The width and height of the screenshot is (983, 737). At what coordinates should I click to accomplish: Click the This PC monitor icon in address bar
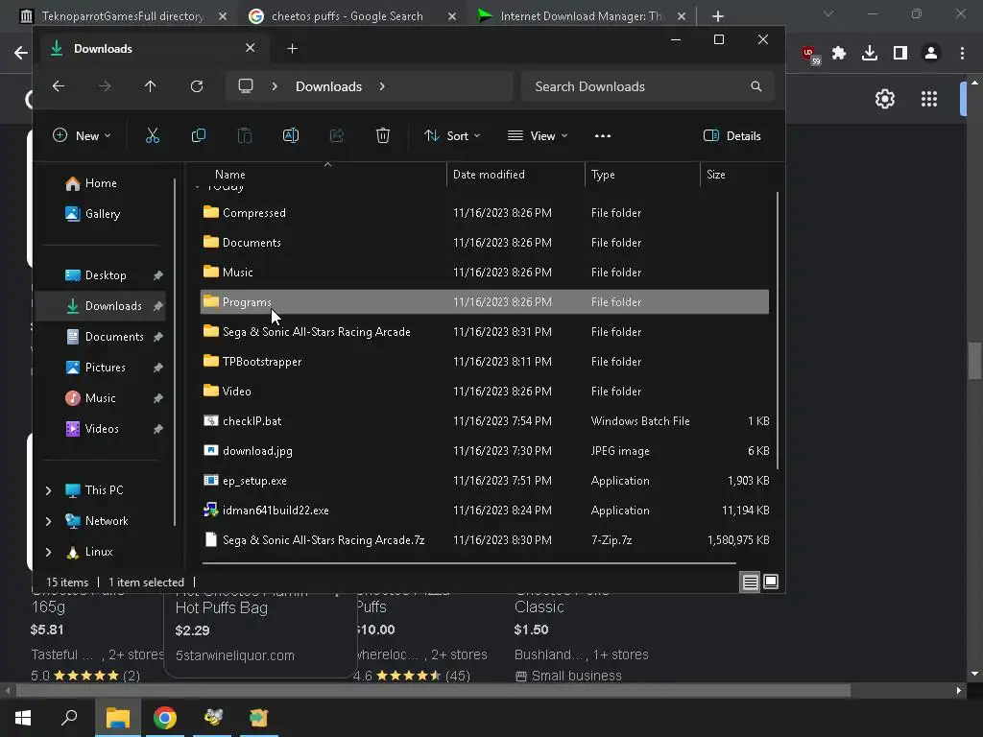click(246, 85)
